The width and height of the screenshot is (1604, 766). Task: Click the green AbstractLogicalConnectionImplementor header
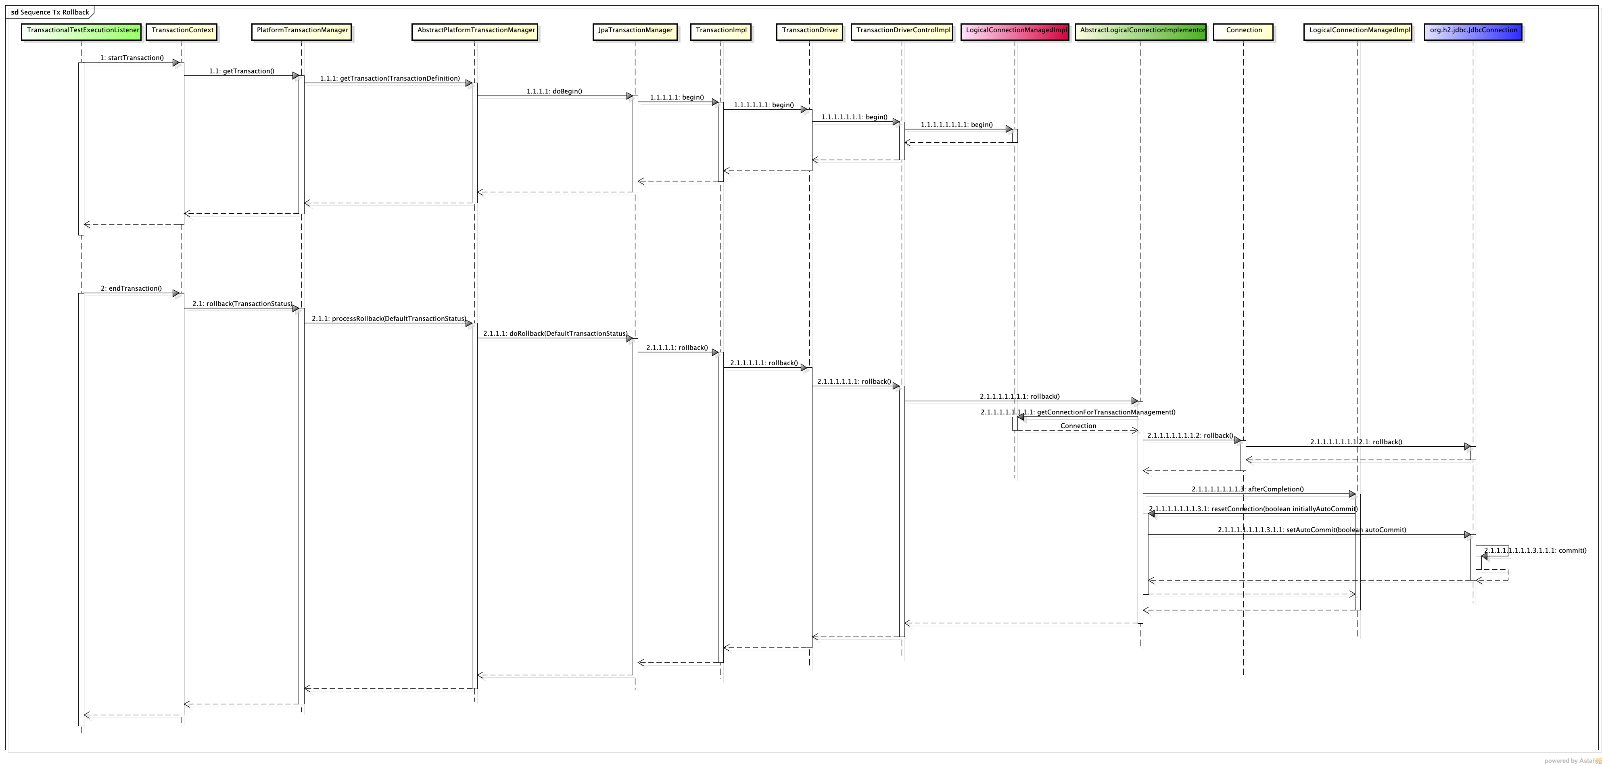click(x=1141, y=32)
